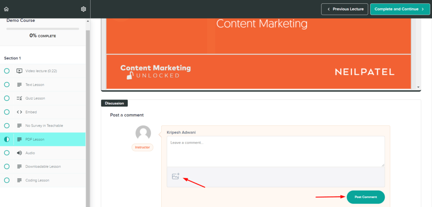Click the Quiz Lesson checklist icon
432x207 pixels.
point(19,98)
